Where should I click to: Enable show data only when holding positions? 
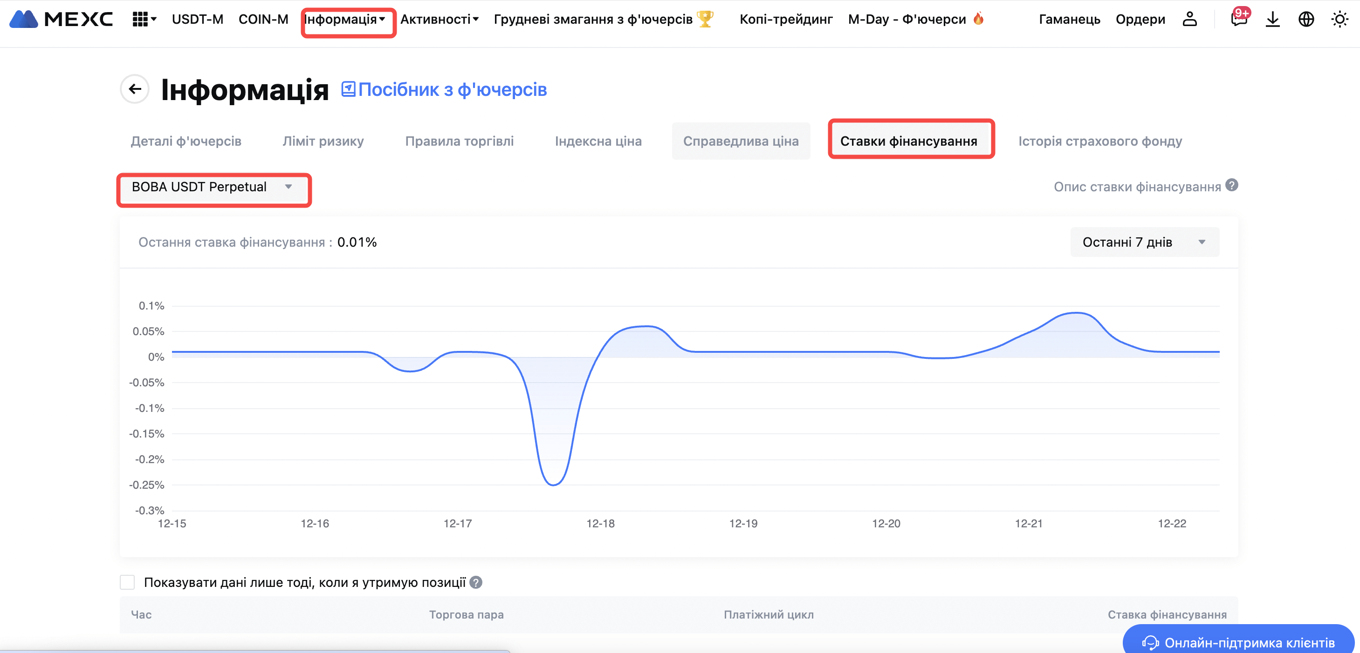click(127, 582)
